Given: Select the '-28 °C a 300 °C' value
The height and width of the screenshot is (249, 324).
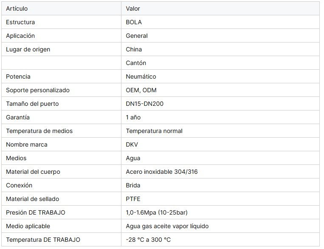Looking at the screenshot, I should pos(148,240).
